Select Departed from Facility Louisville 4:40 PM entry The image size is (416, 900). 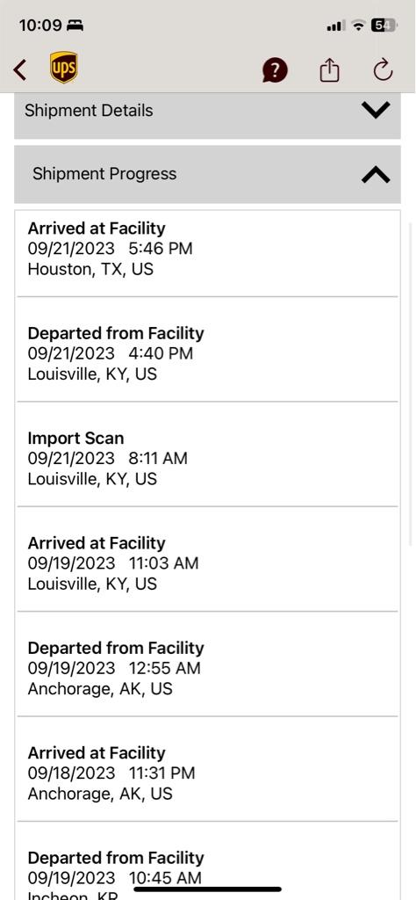click(207, 350)
